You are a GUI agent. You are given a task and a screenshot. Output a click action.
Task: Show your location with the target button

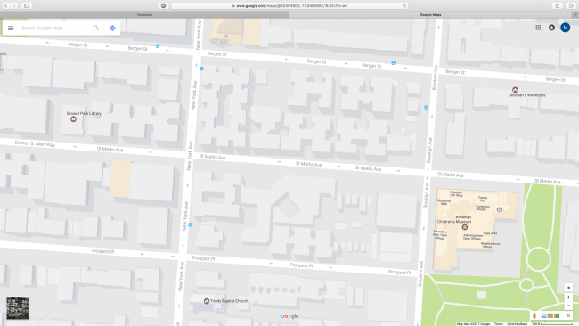pos(568,288)
